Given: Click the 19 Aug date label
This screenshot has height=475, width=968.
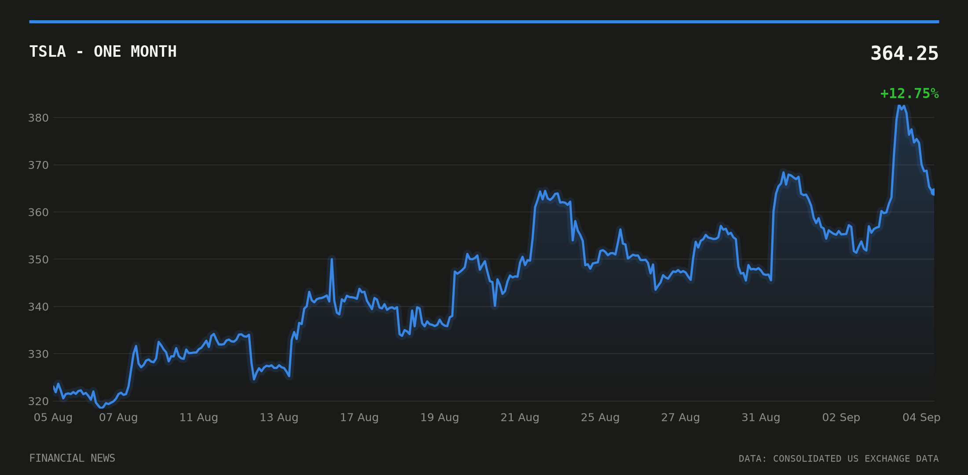Looking at the screenshot, I should (x=440, y=417).
